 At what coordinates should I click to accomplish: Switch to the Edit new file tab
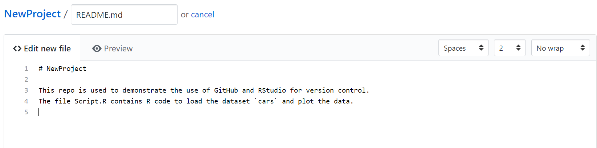coord(42,48)
